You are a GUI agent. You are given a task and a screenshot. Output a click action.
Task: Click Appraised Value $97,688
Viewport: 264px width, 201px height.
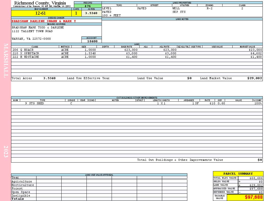pos(256,189)
